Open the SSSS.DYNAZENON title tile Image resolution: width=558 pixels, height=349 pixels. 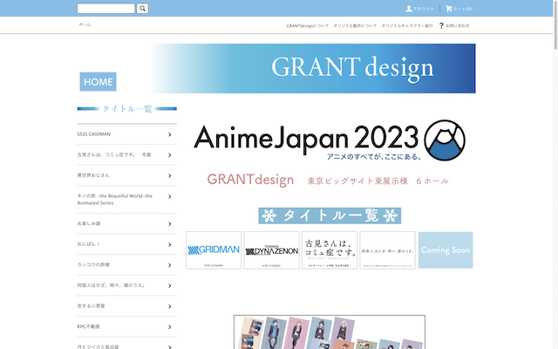[x=271, y=250]
